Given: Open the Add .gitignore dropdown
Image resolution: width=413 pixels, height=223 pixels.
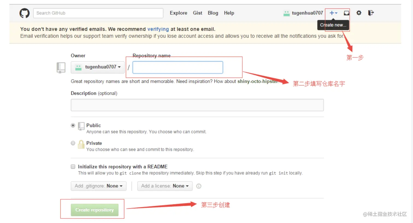Looking at the screenshot, I should pos(99,186).
